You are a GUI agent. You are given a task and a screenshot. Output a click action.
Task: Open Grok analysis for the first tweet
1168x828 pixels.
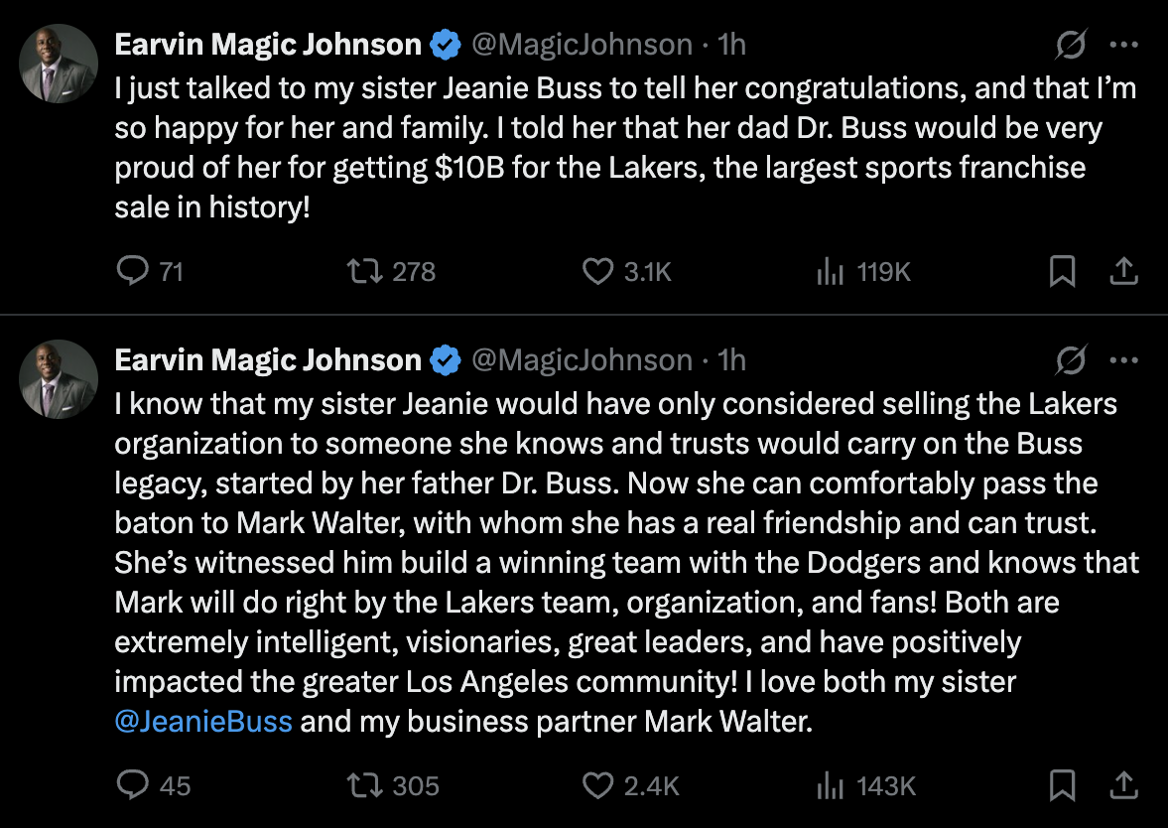coord(1072,44)
